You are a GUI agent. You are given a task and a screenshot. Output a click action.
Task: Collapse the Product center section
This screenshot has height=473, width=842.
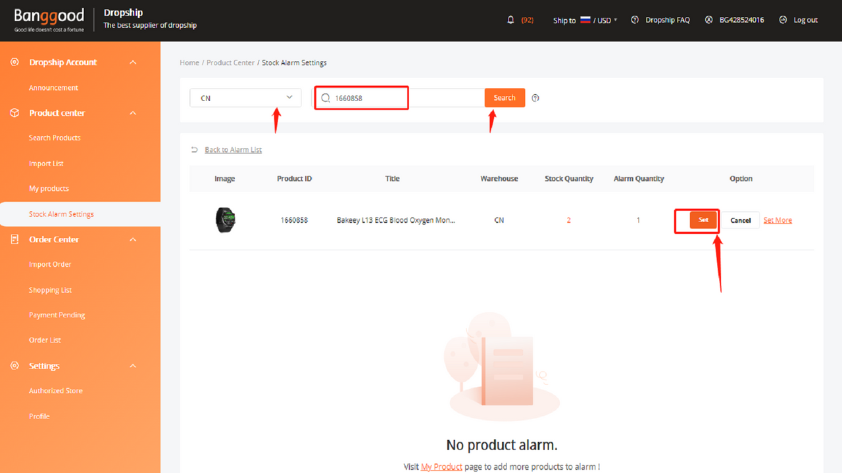point(133,113)
